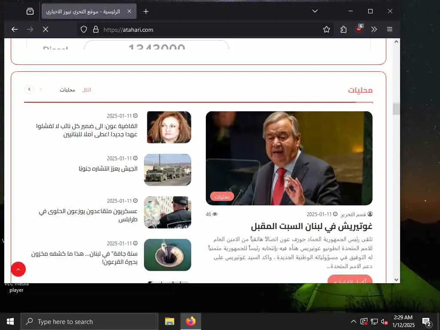Click author قسم التحرير link
440x330 pixels.
pyautogui.click(x=353, y=214)
